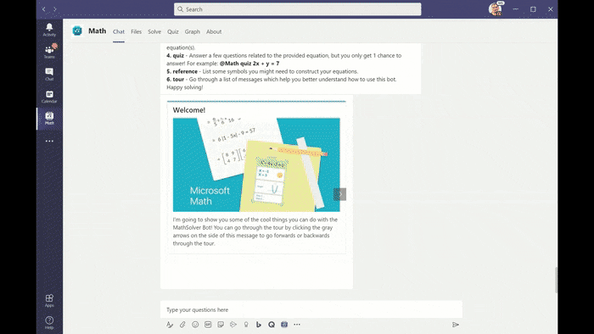Switch to the Quiz tab
This screenshot has height=334, width=594.
[173, 31]
